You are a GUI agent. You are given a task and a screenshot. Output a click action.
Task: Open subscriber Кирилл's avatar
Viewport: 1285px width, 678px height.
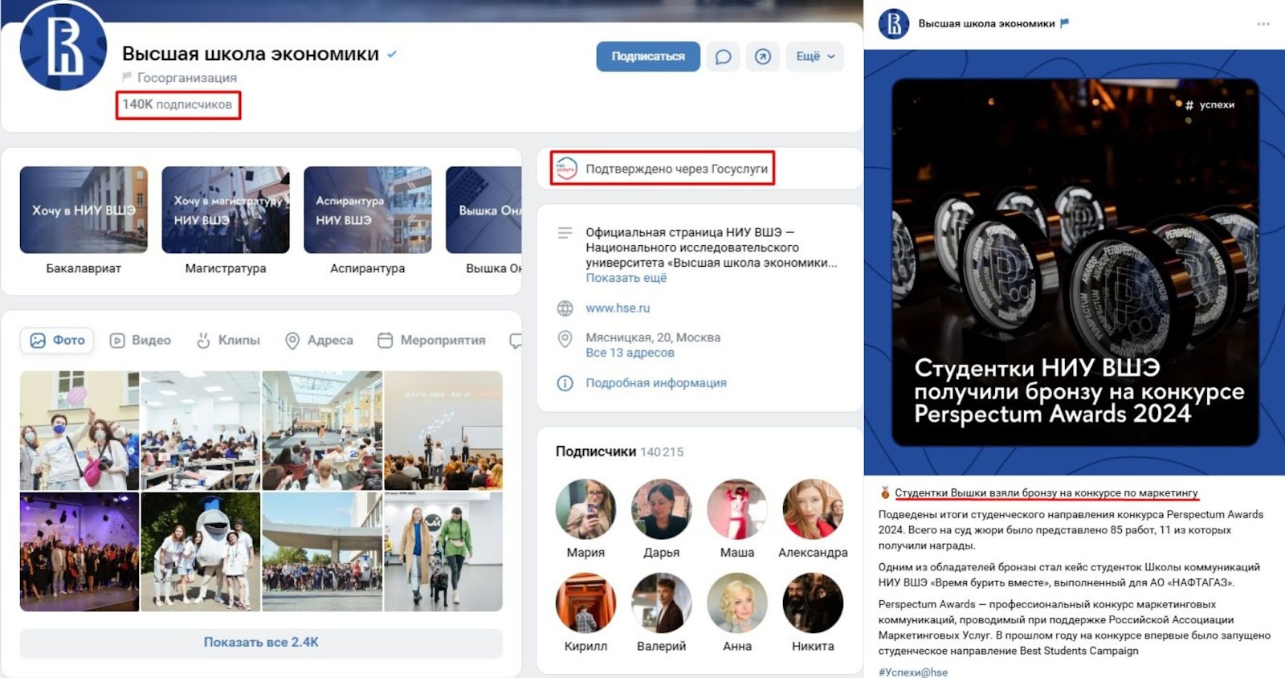tap(585, 602)
